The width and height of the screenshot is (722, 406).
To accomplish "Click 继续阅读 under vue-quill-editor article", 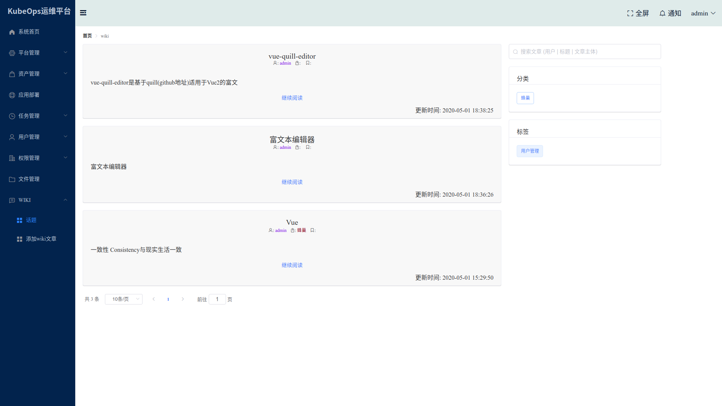I will (x=292, y=98).
